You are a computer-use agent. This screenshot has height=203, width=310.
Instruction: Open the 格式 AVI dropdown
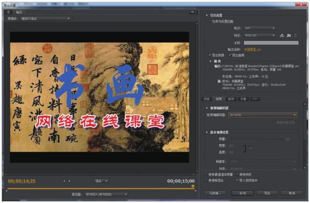[x=260, y=28]
